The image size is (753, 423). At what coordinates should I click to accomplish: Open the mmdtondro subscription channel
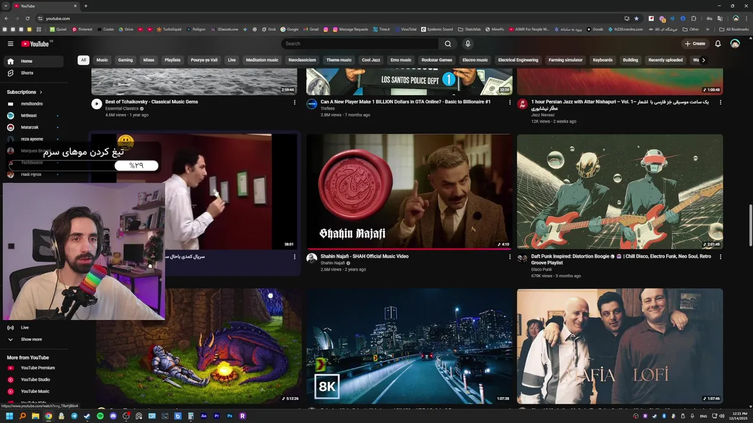click(33, 104)
